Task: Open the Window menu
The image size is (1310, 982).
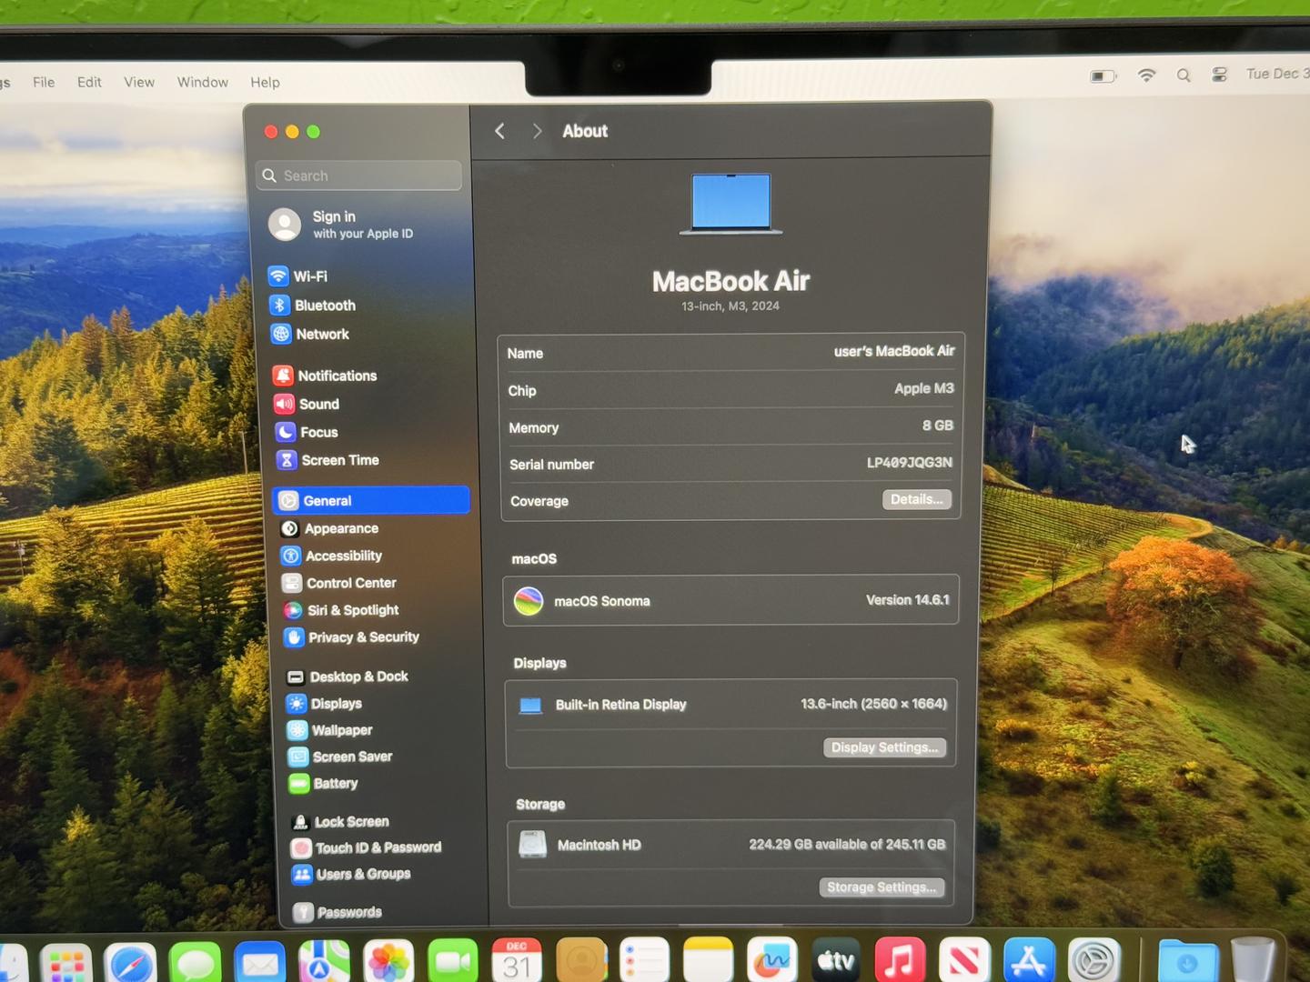Action: tap(203, 82)
